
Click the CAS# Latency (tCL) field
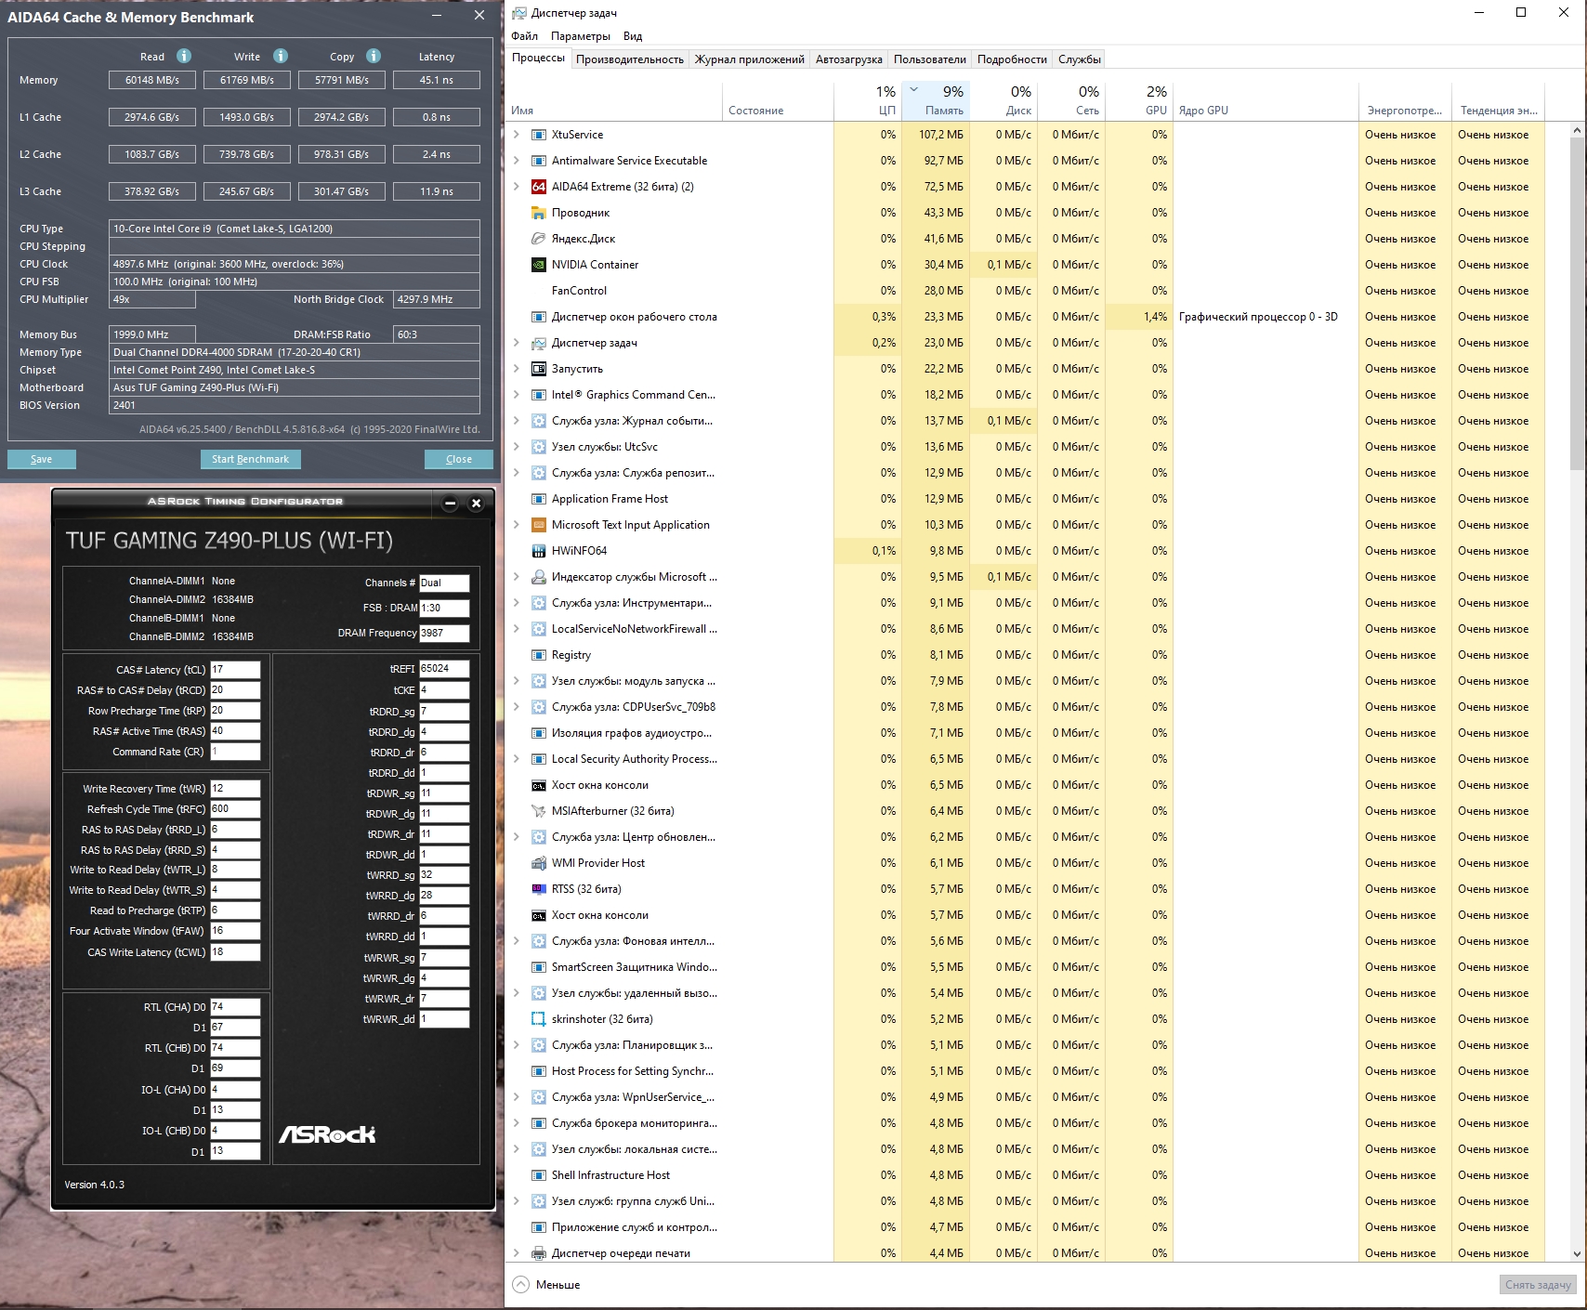235,670
